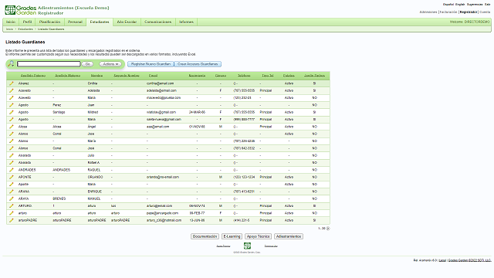The width and height of the screenshot is (494, 278).
Task: Switch language to English
Action: [x=460, y=5]
